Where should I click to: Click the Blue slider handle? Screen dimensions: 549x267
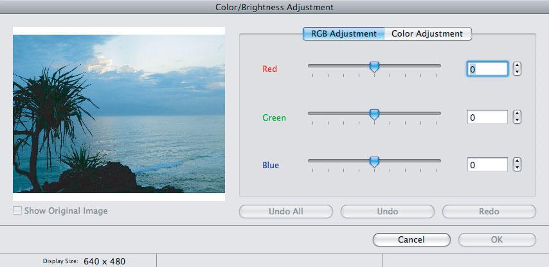point(374,162)
